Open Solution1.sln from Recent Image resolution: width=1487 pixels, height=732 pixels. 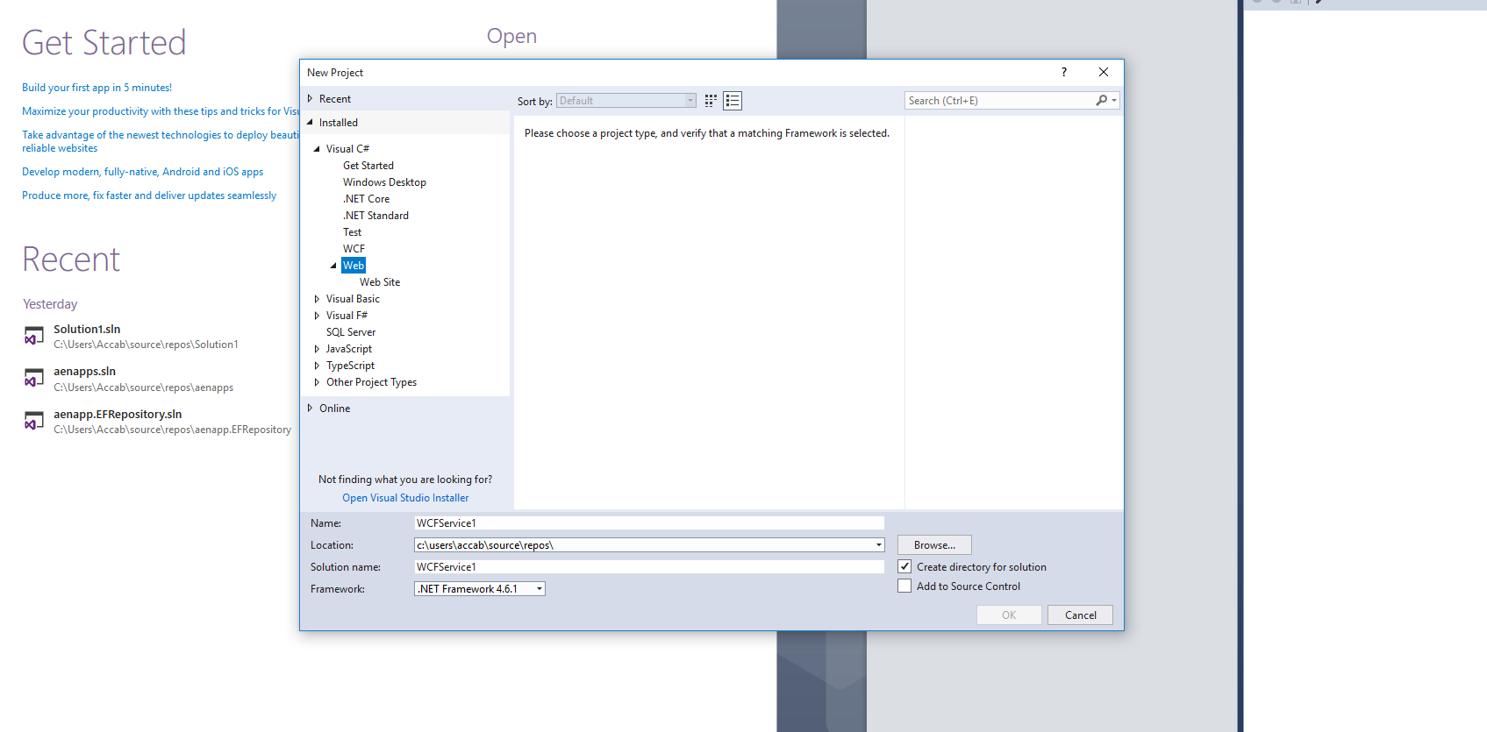(x=87, y=330)
